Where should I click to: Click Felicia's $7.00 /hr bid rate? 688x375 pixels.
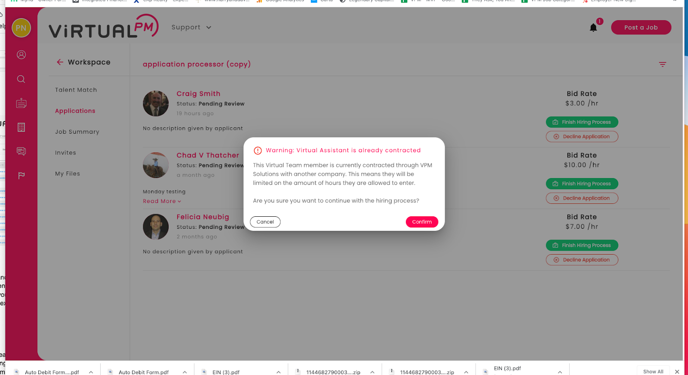(582, 227)
